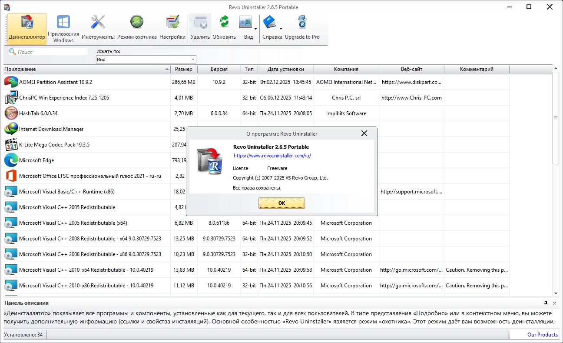Close the О программе Revo Uninstaller dialog
Screen dimensions: 563x343
tap(364, 133)
